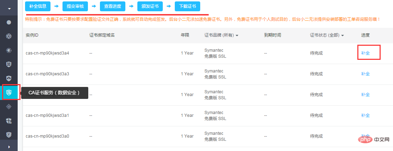393x151 pixels.
Task: Click the 证书绑定域名 column header
Action: pyautogui.click(x=102, y=35)
